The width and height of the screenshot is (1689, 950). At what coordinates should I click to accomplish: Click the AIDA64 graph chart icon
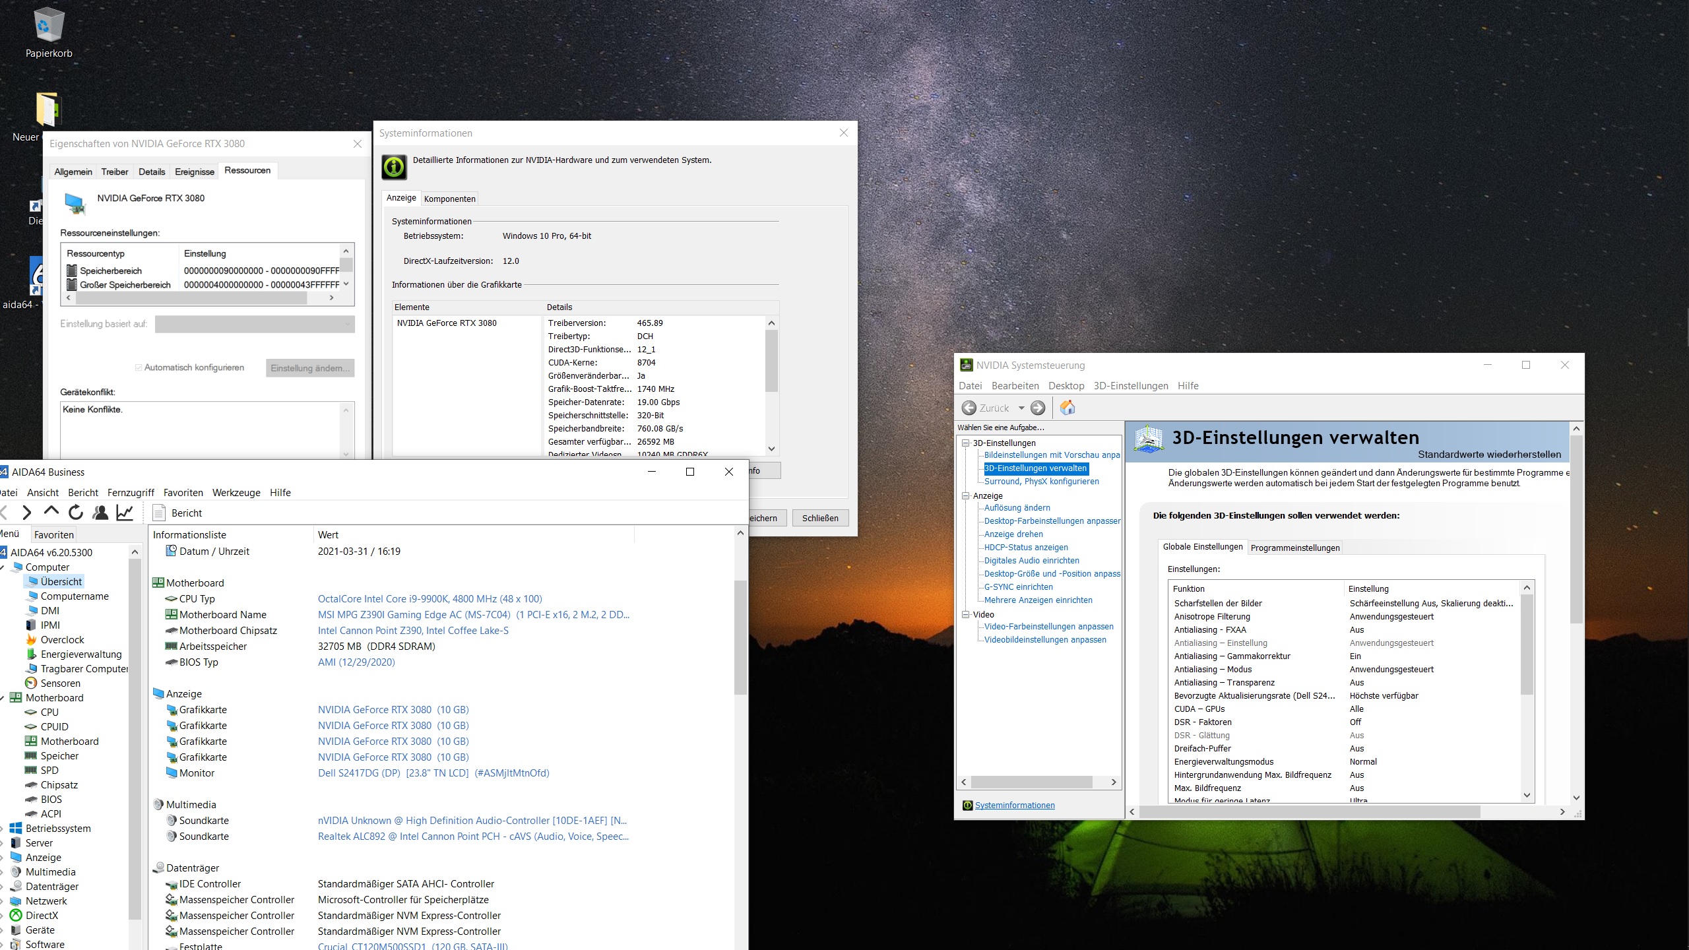click(x=125, y=513)
